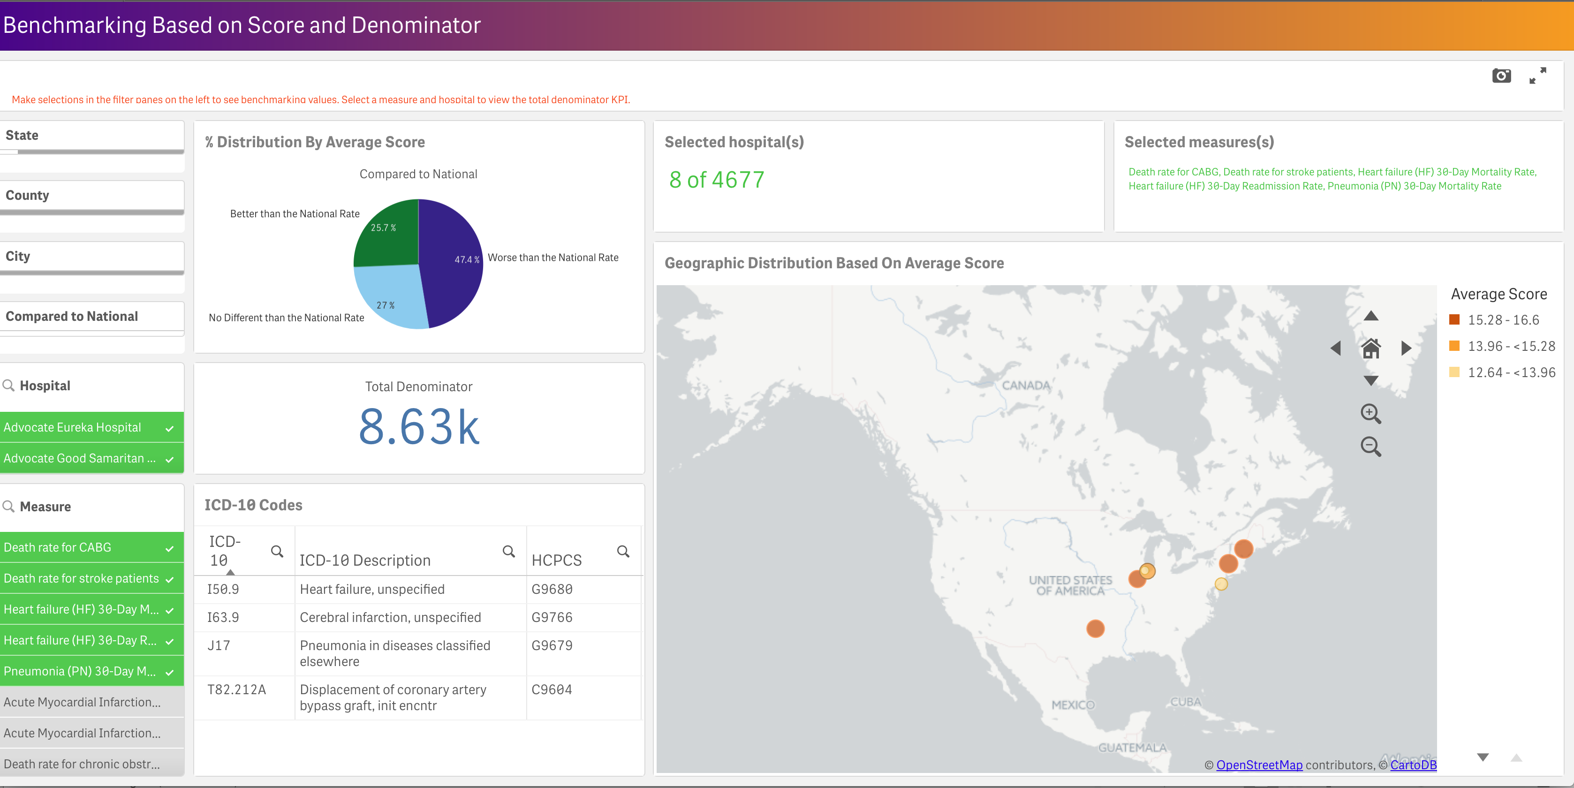Zoom out on the map
Viewport: 1574px width, 788px height.
[x=1370, y=447]
